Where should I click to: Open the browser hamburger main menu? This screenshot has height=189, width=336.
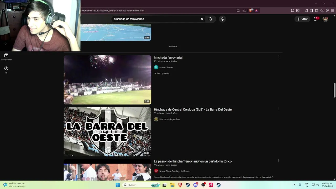click(332, 10)
